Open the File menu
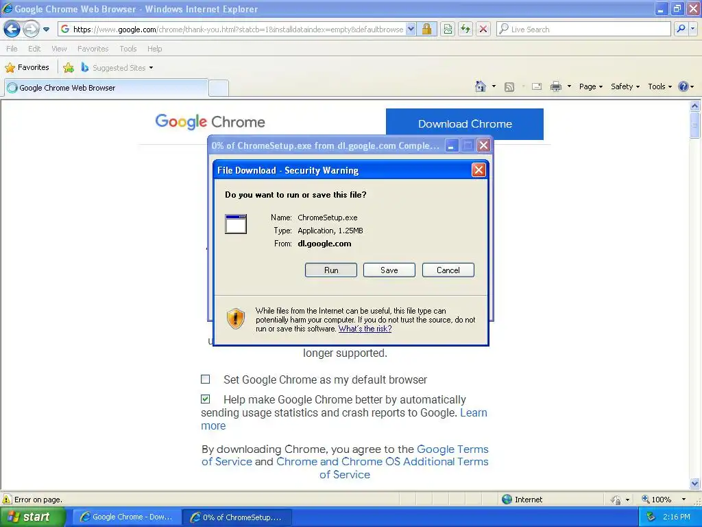 coord(12,49)
